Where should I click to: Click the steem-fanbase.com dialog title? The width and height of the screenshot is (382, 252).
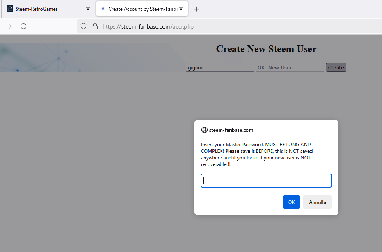[231, 130]
